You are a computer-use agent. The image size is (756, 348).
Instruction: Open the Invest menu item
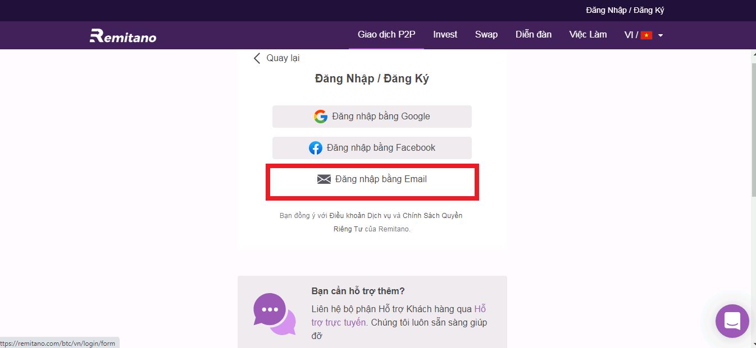tap(445, 35)
